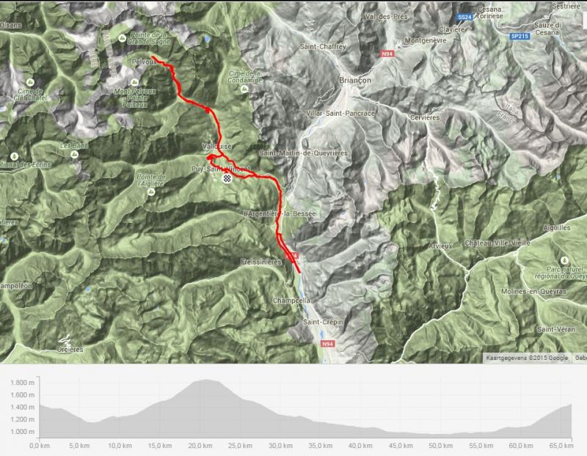Click the Cime de Clot Chatel peak icon
The image size is (587, 456).
tap(30, 82)
